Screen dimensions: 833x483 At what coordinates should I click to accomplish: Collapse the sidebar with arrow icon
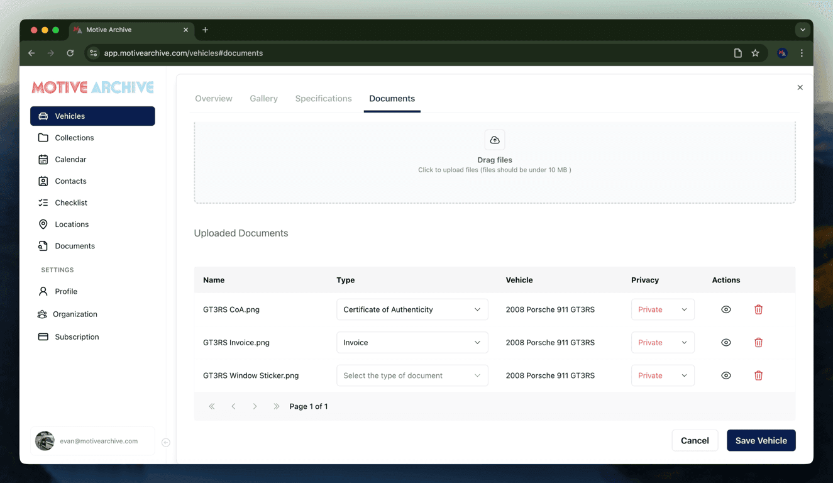pos(166,443)
